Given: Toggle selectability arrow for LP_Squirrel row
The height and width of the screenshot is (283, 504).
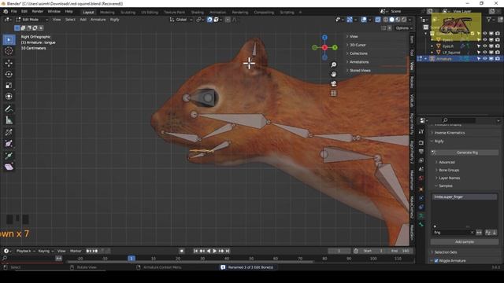Looking at the screenshot, I should click(479, 53).
